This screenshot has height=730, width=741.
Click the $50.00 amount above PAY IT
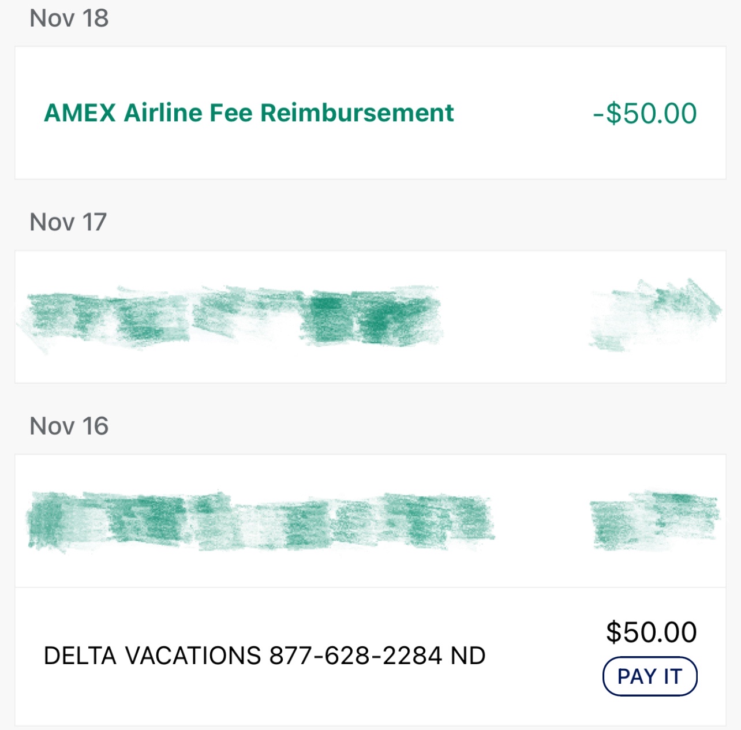click(651, 632)
